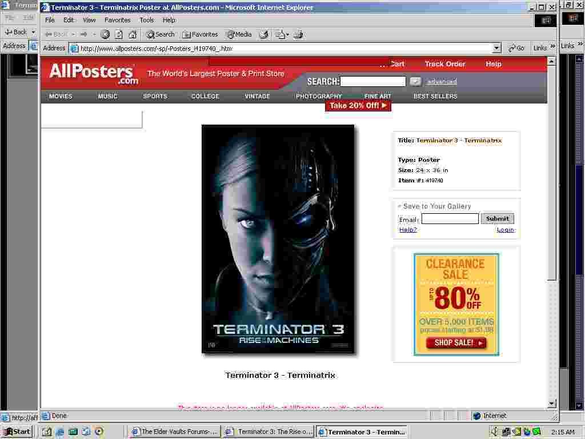The width and height of the screenshot is (585, 439).
Task: Refresh the page with the Refresh icon
Action: pyautogui.click(x=119, y=34)
